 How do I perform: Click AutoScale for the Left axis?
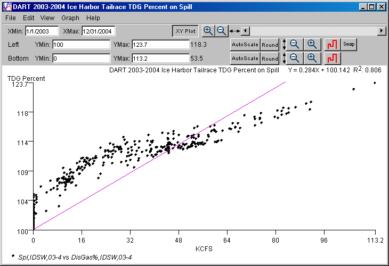[x=245, y=45]
